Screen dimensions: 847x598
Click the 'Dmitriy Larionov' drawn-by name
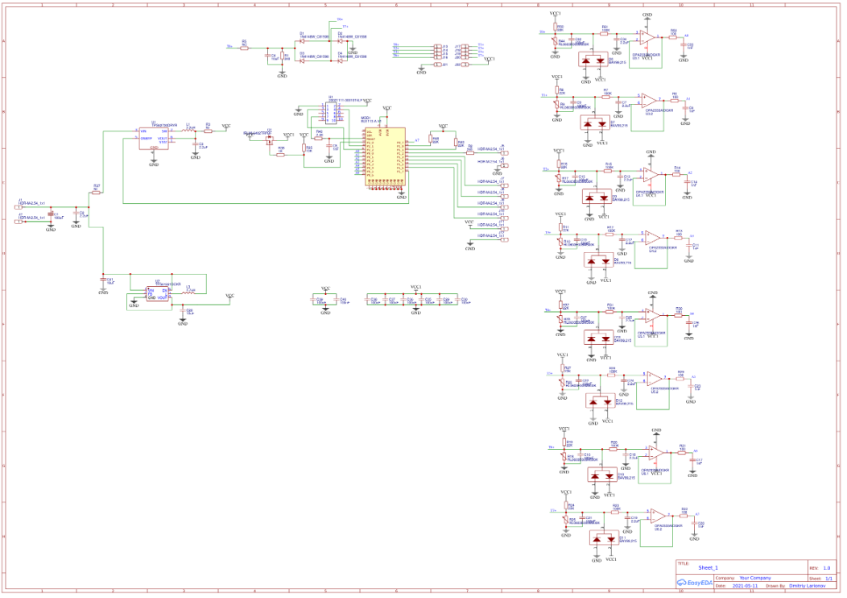(x=810, y=586)
